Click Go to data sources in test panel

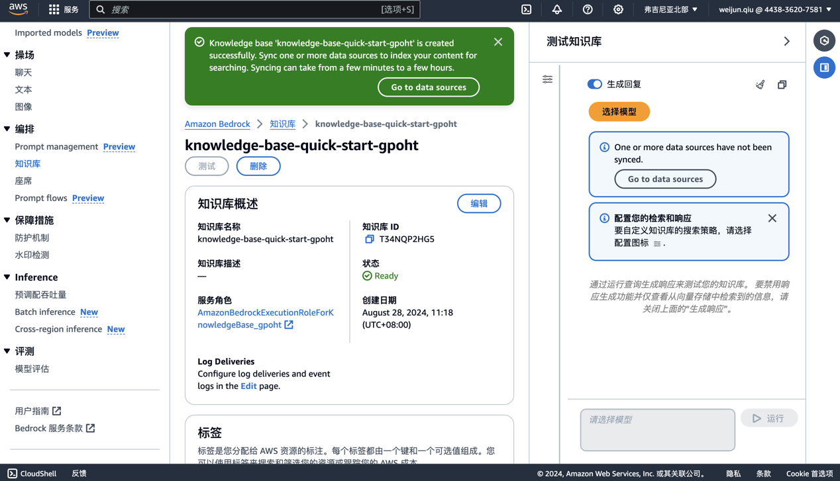coord(665,179)
